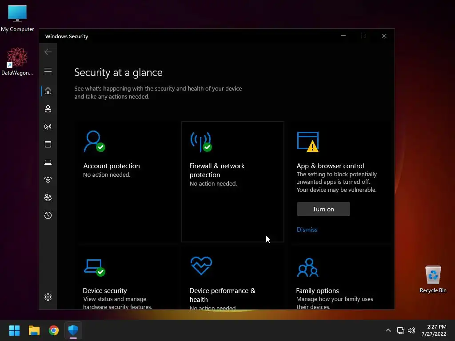
Task: Open Settings gear in Windows Security sidebar
Action: tap(48, 297)
